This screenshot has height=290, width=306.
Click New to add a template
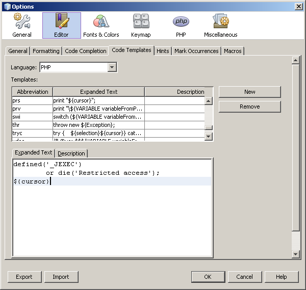(249, 92)
